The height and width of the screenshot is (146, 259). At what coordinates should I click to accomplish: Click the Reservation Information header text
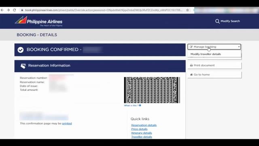coord(49,66)
